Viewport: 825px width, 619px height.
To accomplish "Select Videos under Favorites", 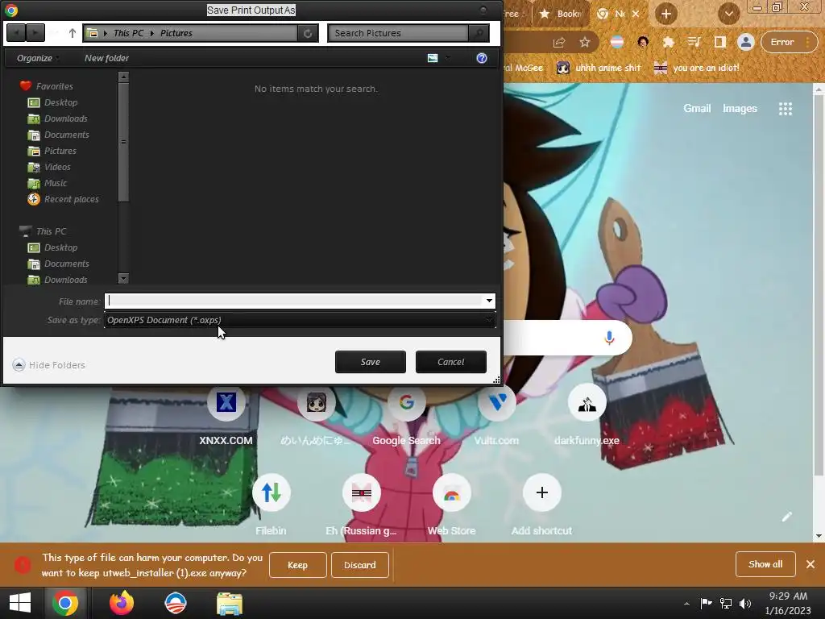I will tap(49, 167).
